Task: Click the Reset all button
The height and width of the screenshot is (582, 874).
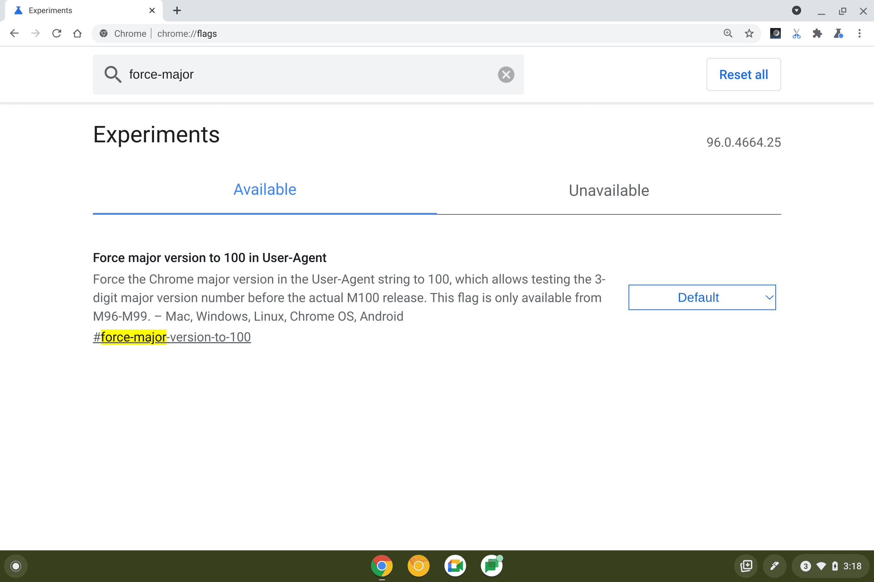Action: 743,75
